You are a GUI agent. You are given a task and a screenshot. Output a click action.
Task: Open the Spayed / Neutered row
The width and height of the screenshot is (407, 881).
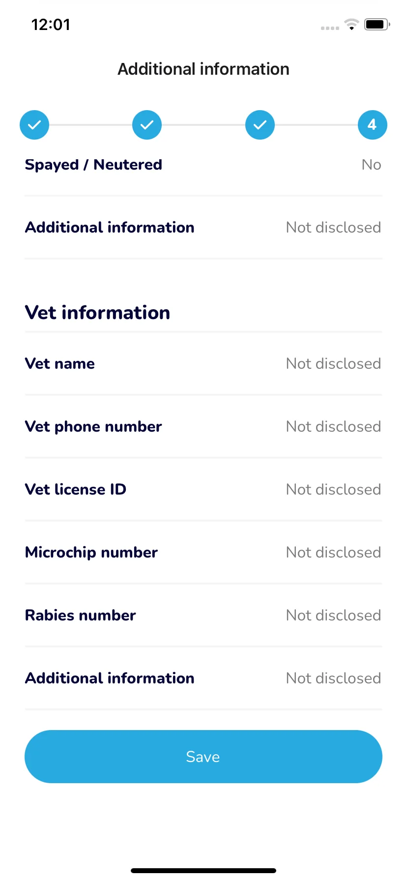tap(203, 165)
